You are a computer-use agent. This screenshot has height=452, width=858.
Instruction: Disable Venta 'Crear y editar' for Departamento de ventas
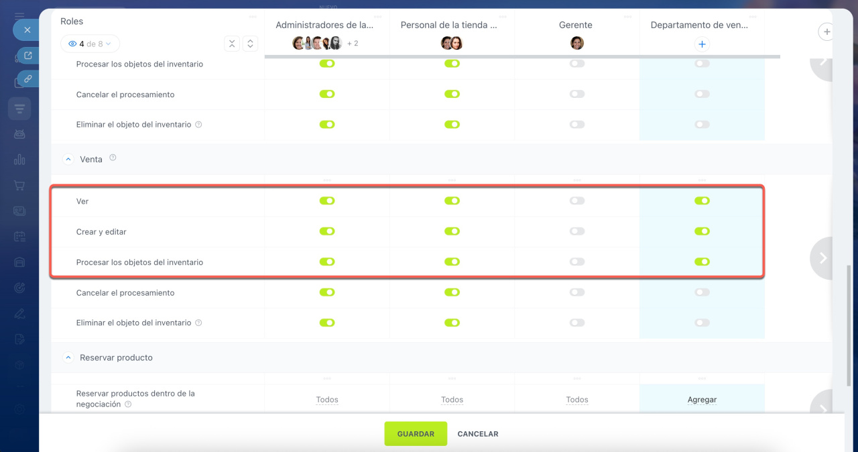click(x=702, y=231)
